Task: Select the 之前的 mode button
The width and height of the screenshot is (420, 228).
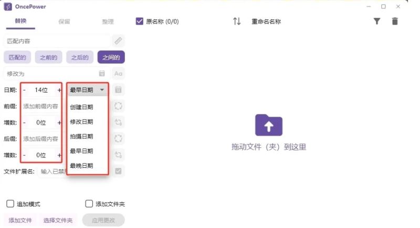Action: (48, 58)
